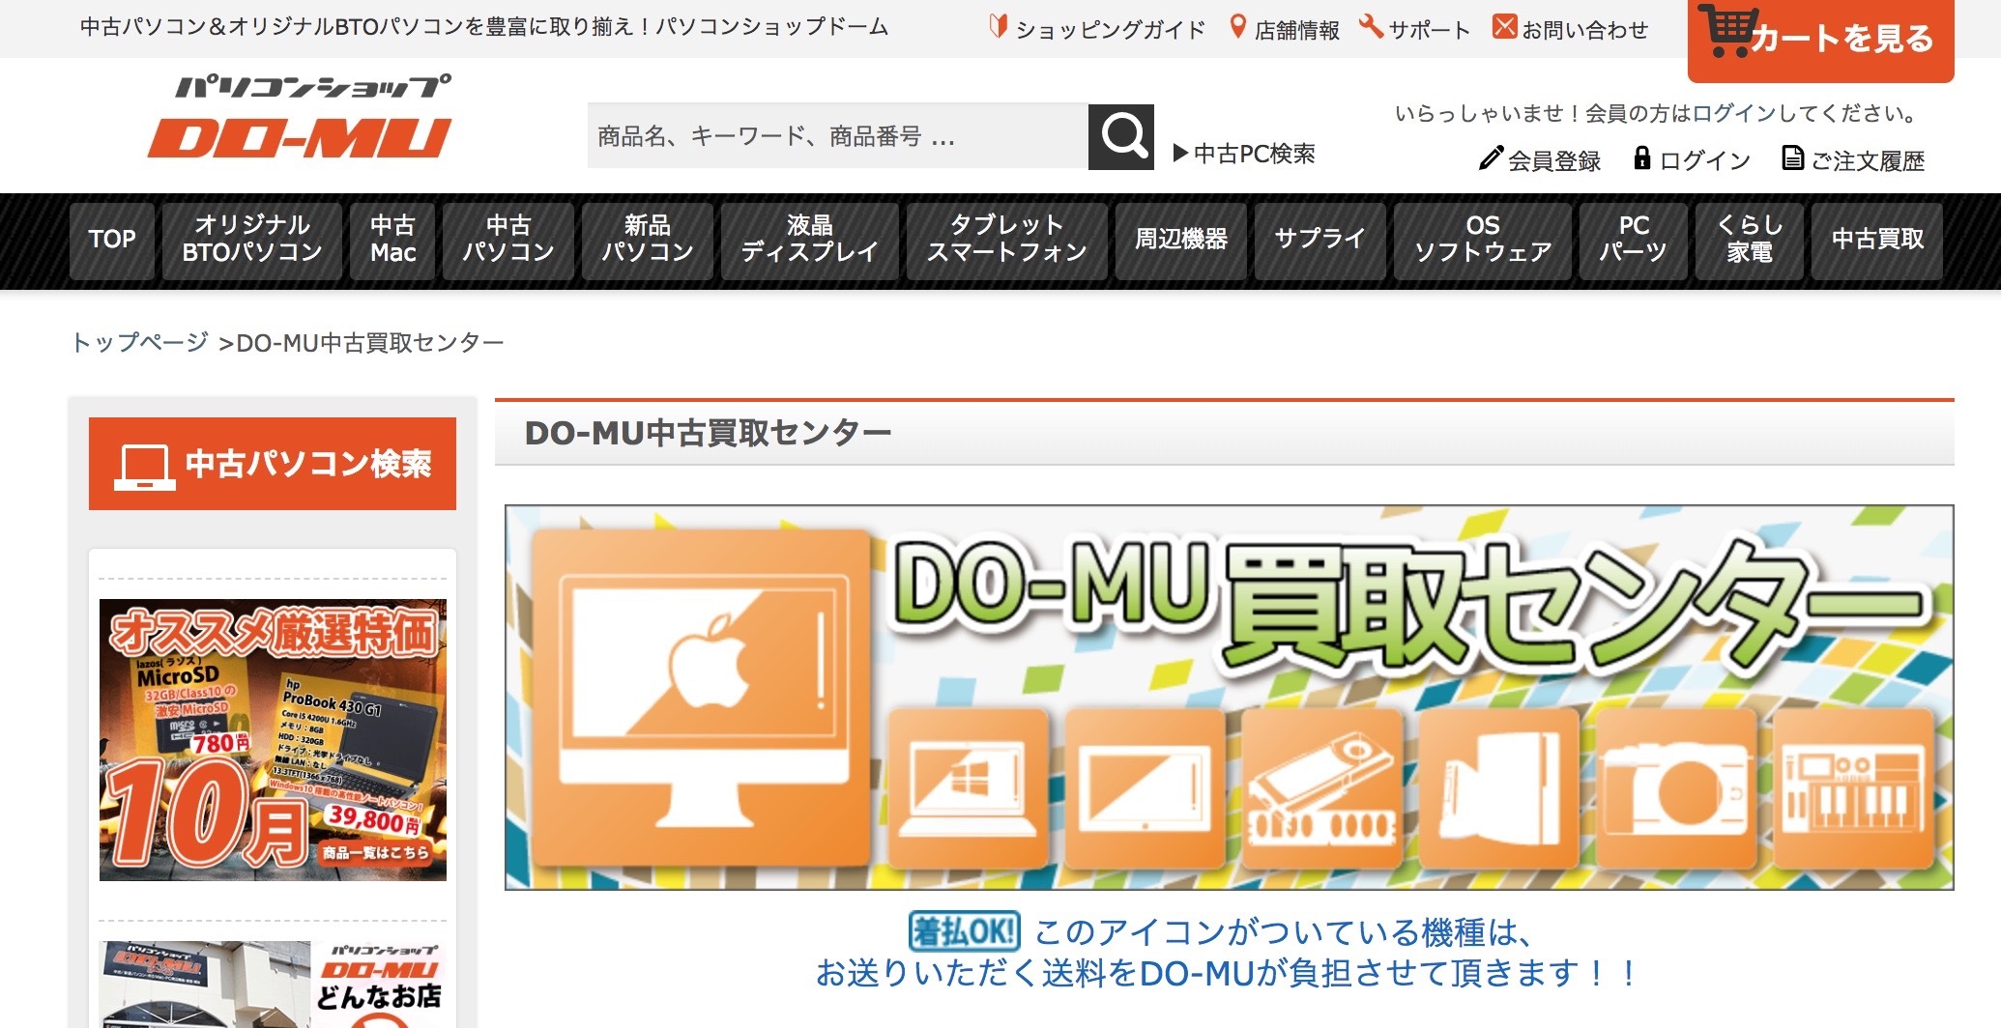Click the large Apple iMac icon
This screenshot has height=1028, width=2001.
(x=703, y=698)
